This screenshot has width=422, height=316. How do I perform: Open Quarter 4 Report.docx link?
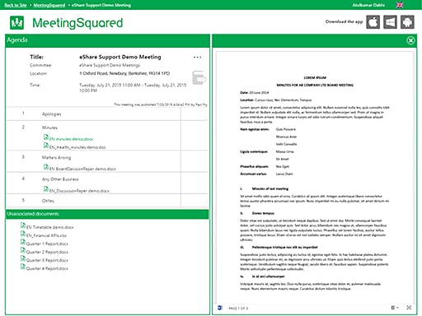pyautogui.click(x=47, y=268)
